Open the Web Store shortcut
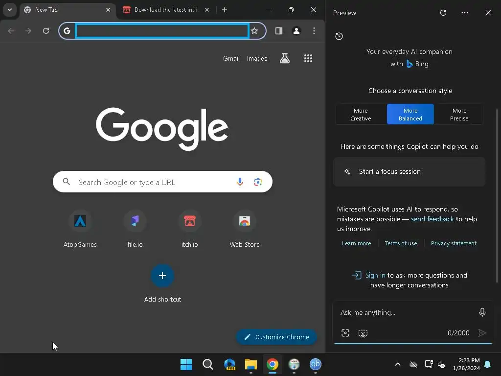The image size is (501, 376). 245,229
